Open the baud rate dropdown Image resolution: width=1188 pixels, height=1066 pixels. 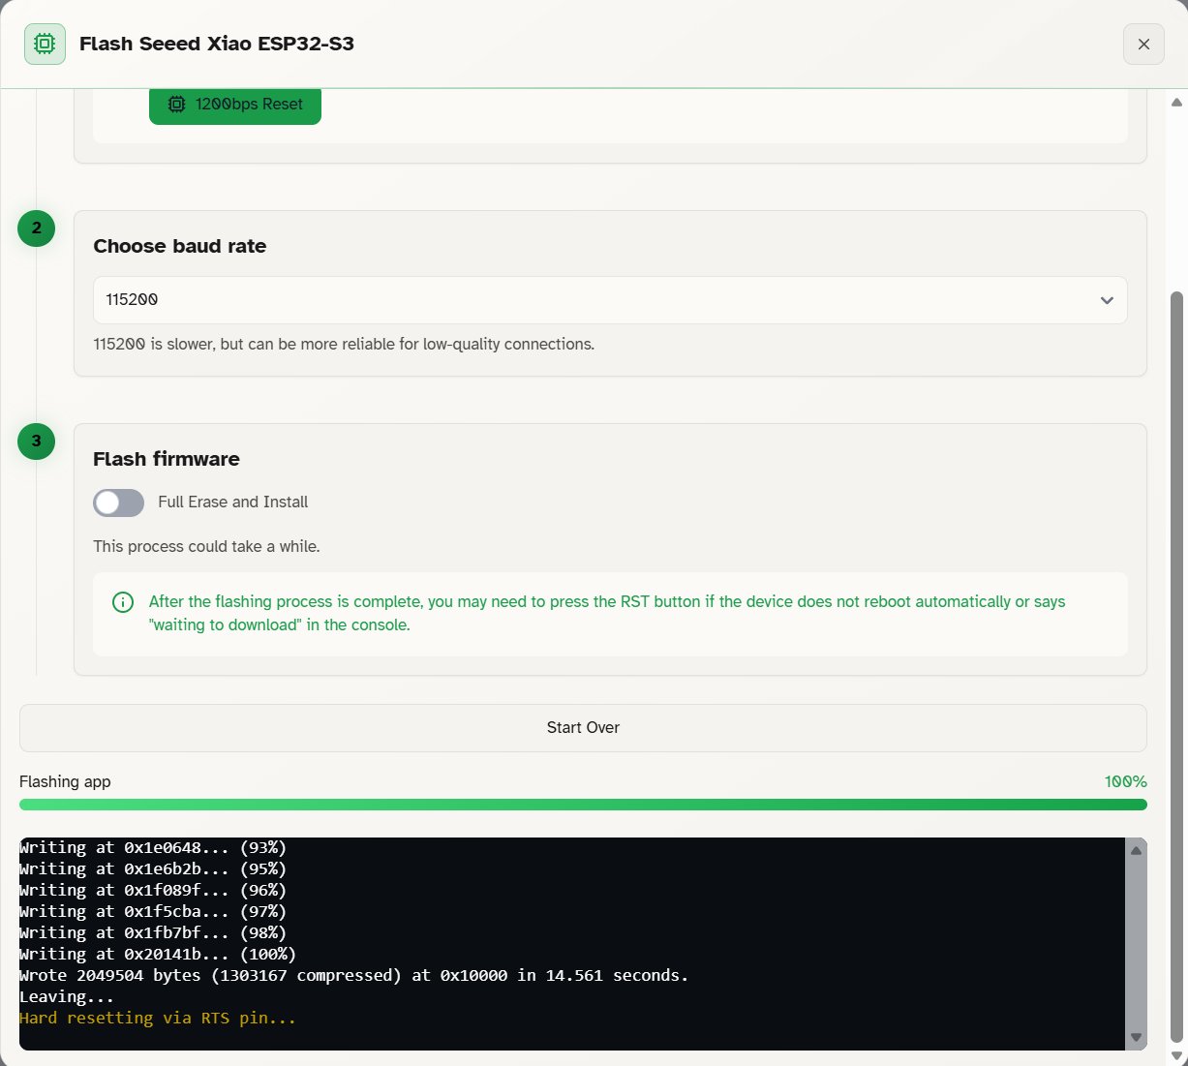[x=609, y=300]
